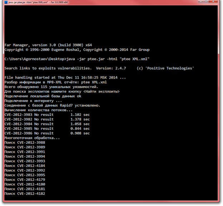
Task: Click the 'Positive Technologies' copyright text
Action: coord(173,68)
